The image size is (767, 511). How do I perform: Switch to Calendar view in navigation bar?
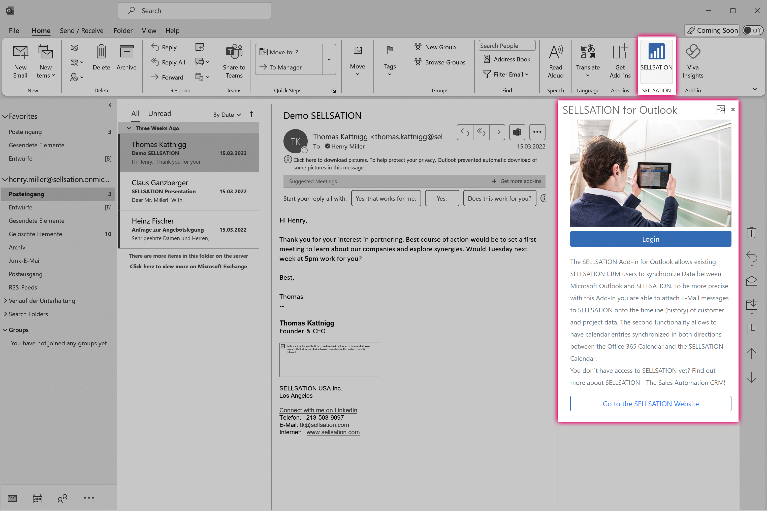[x=38, y=498]
